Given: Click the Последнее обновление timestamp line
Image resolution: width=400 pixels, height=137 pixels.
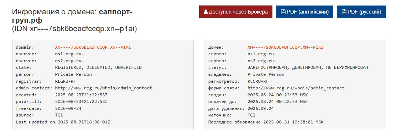Looking at the screenshot, I should [266, 122].
